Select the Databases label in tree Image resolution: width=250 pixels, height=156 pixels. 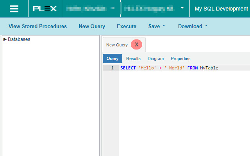click(19, 39)
